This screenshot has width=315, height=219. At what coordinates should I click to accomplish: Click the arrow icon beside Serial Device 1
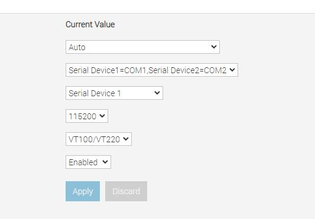[x=157, y=93]
